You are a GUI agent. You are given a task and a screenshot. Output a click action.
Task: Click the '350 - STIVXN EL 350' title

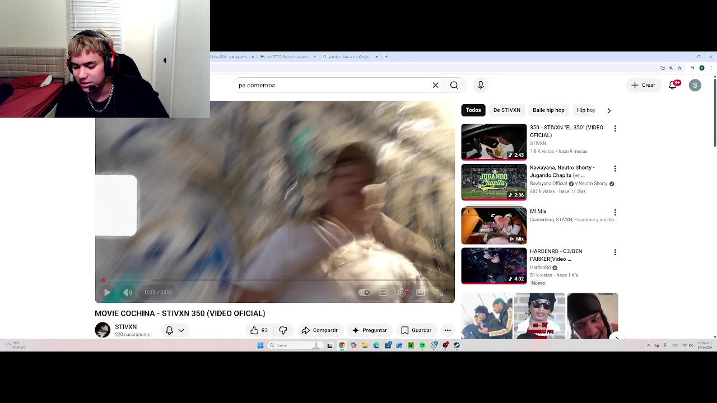coord(566,132)
